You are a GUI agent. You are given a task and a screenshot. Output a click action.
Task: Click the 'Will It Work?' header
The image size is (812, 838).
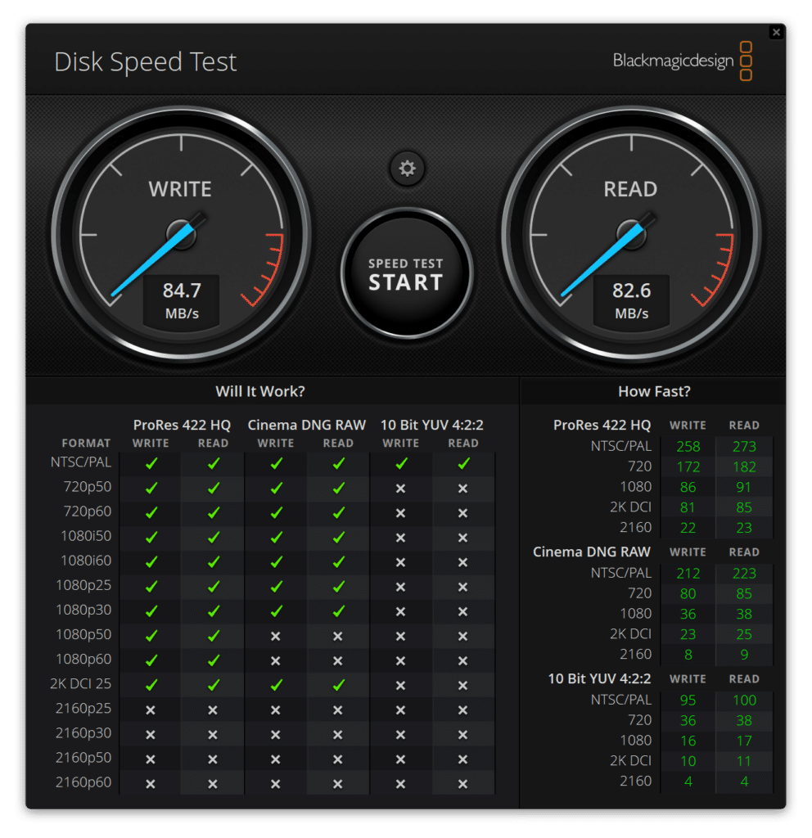pos(260,391)
